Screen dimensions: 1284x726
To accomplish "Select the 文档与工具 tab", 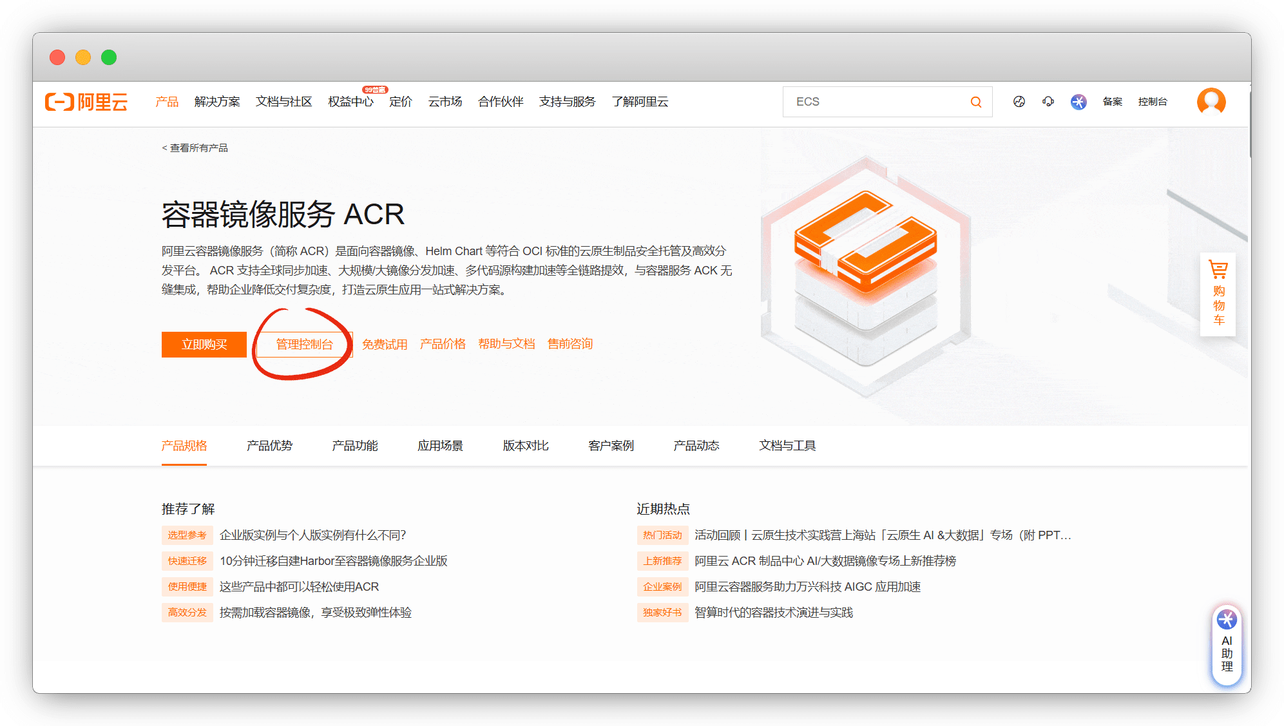I will click(787, 446).
